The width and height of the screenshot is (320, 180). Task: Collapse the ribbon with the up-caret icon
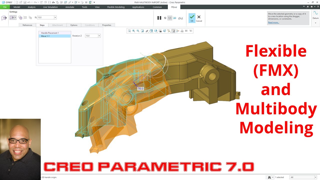[304, 7]
